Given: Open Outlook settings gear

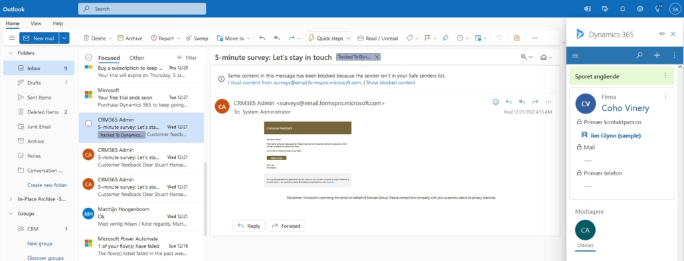Looking at the screenshot, I should [640, 9].
